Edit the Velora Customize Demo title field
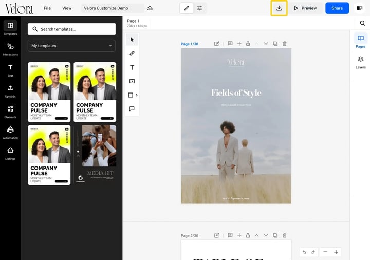This screenshot has height=260, width=370. (x=113, y=8)
